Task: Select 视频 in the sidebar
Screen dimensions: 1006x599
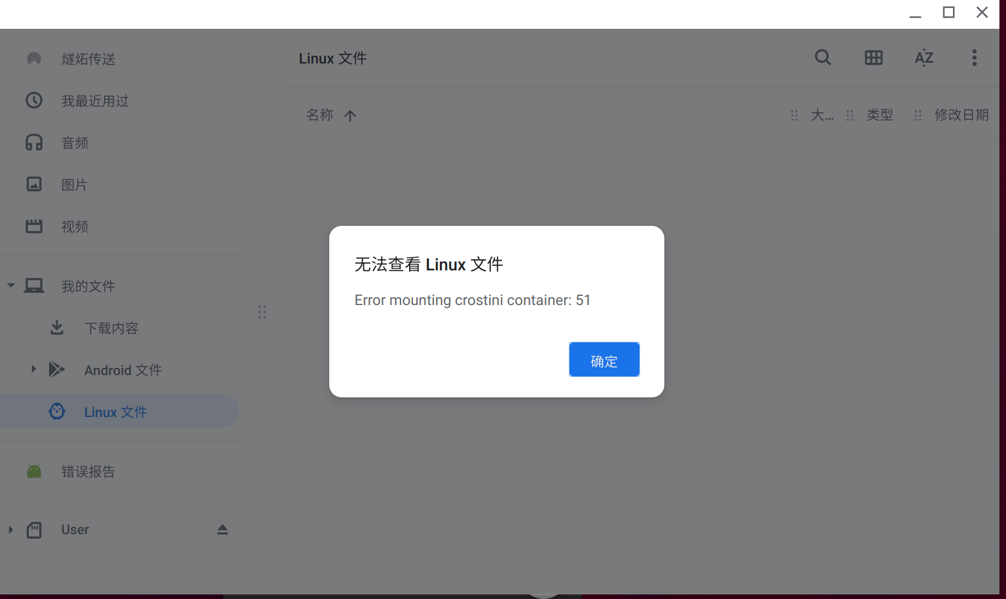Action: pyautogui.click(x=75, y=227)
